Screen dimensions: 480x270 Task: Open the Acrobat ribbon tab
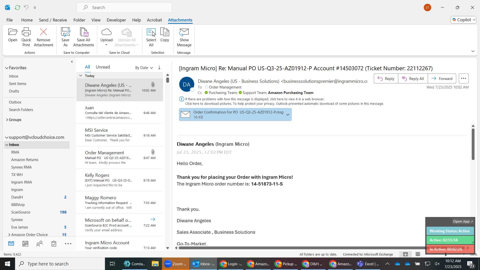point(154,20)
